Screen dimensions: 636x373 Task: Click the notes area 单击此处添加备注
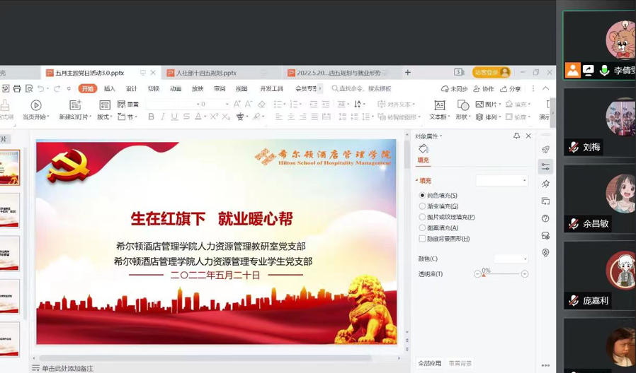(67, 368)
